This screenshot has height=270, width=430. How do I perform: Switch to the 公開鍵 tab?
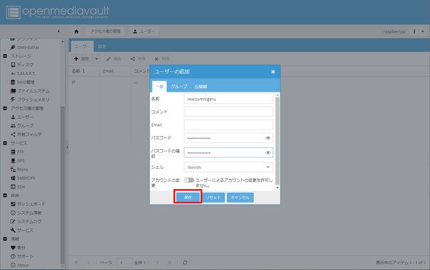200,87
